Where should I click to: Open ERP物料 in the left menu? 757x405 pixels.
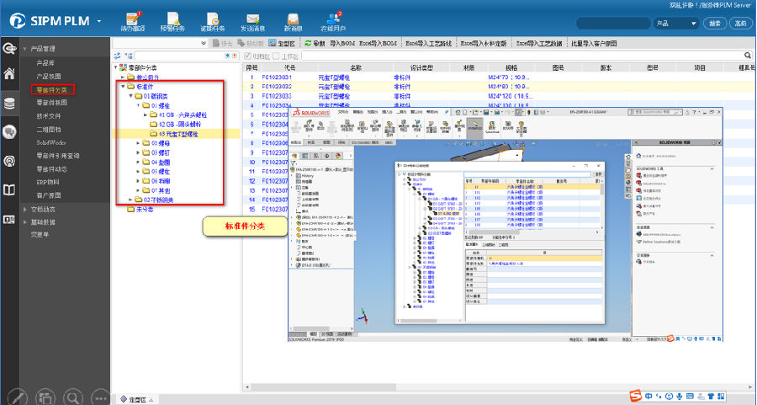coord(50,182)
